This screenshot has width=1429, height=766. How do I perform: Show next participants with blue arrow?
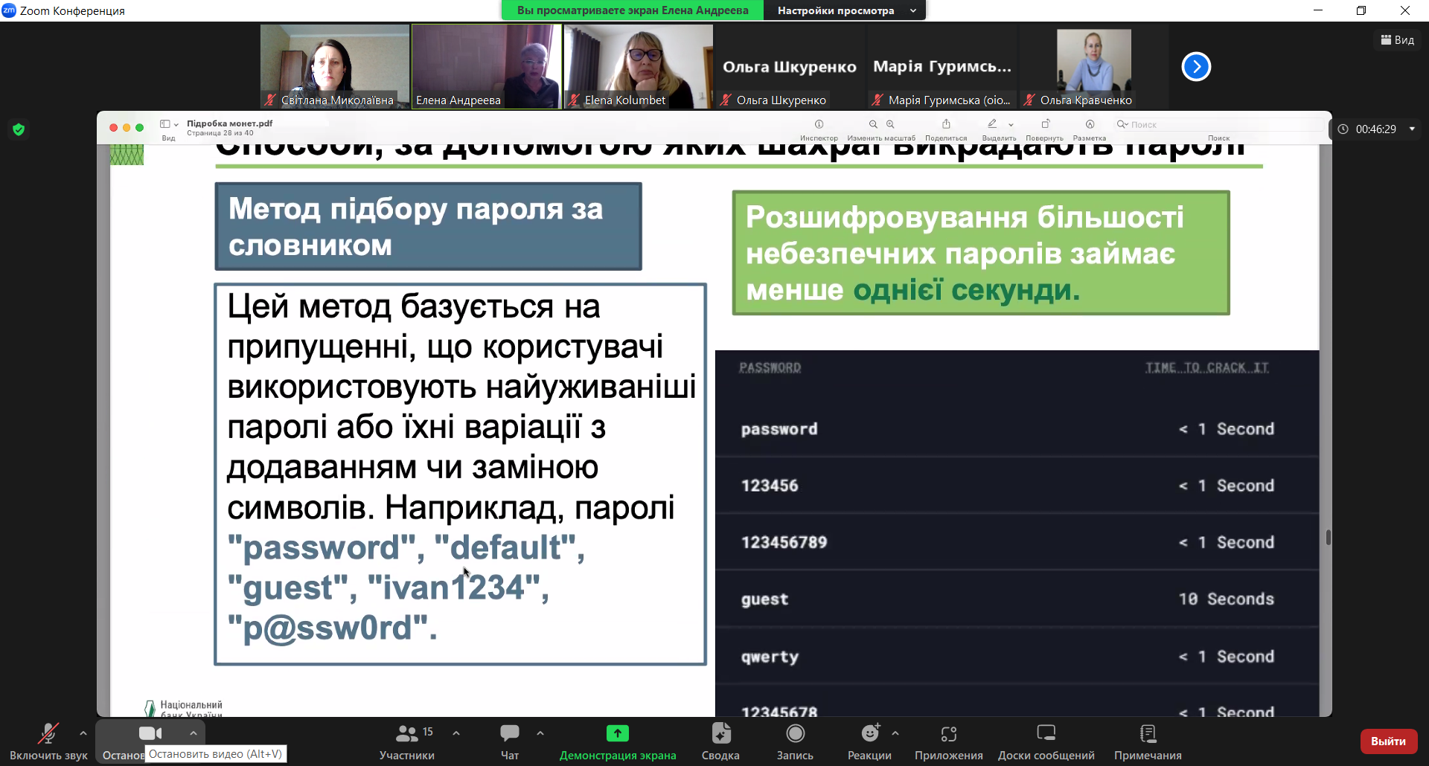(x=1196, y=67)
